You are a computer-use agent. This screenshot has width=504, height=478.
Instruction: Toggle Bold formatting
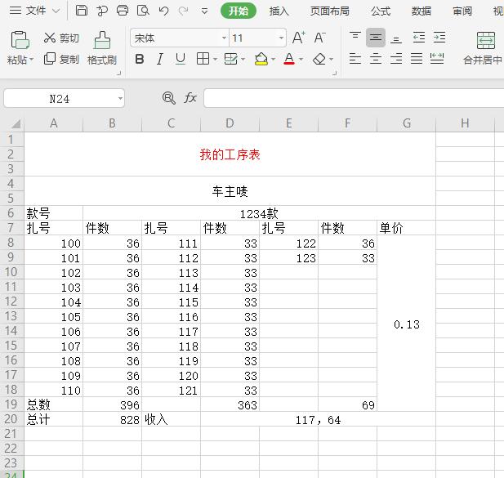tap(140, 59)
